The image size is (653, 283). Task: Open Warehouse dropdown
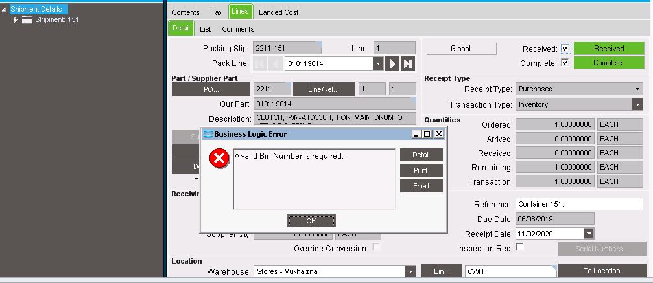pyautogui.click(x=411, y=272)
